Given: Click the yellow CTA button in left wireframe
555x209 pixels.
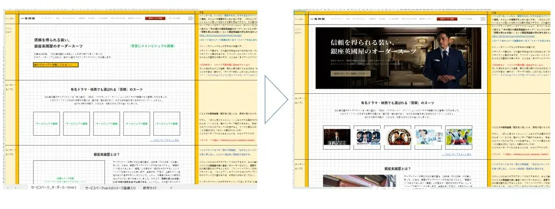Looking at the screenshot, I should pos(55,65).
